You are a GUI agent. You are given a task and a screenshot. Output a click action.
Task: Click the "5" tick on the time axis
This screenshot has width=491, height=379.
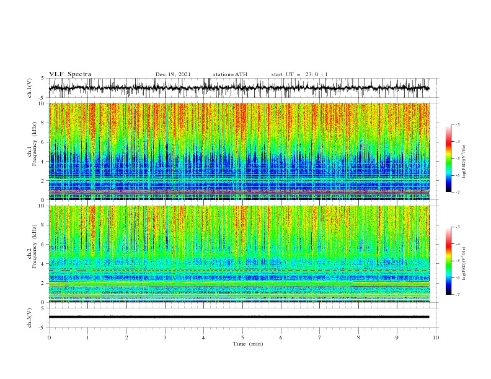242,338
